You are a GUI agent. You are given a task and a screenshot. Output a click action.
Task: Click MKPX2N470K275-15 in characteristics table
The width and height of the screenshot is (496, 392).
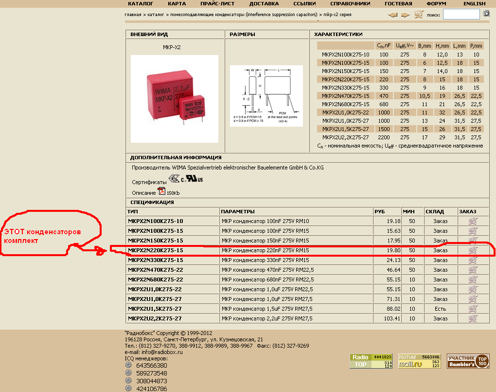tap(345, 96)
